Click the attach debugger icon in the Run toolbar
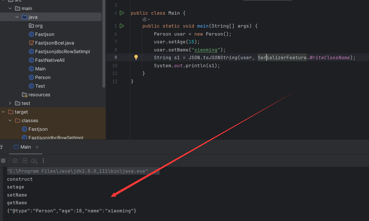369x221 pixels. coord(25,161)
